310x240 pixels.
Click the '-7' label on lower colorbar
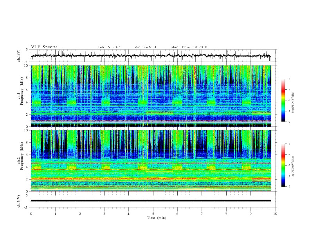click(x=288, y=187)
